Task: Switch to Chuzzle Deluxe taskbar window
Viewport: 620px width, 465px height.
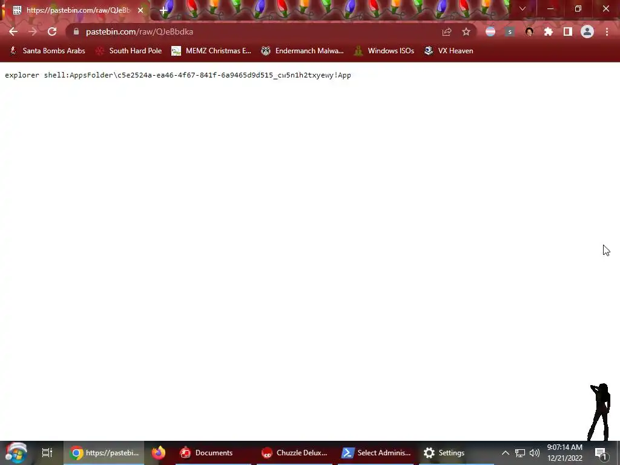Action: [x=295, y=453]
